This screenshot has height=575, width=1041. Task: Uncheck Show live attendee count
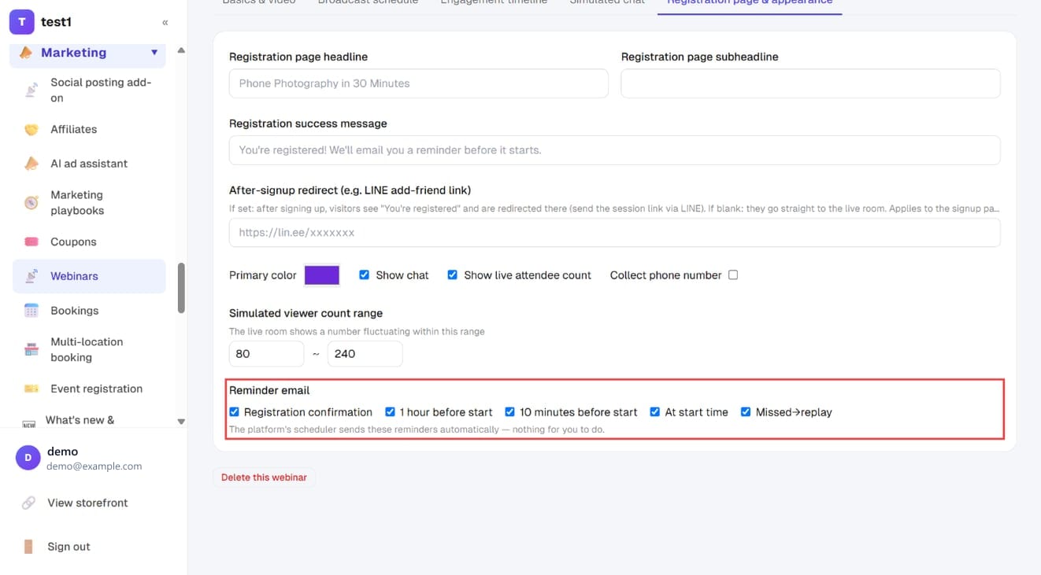(452, 275)
